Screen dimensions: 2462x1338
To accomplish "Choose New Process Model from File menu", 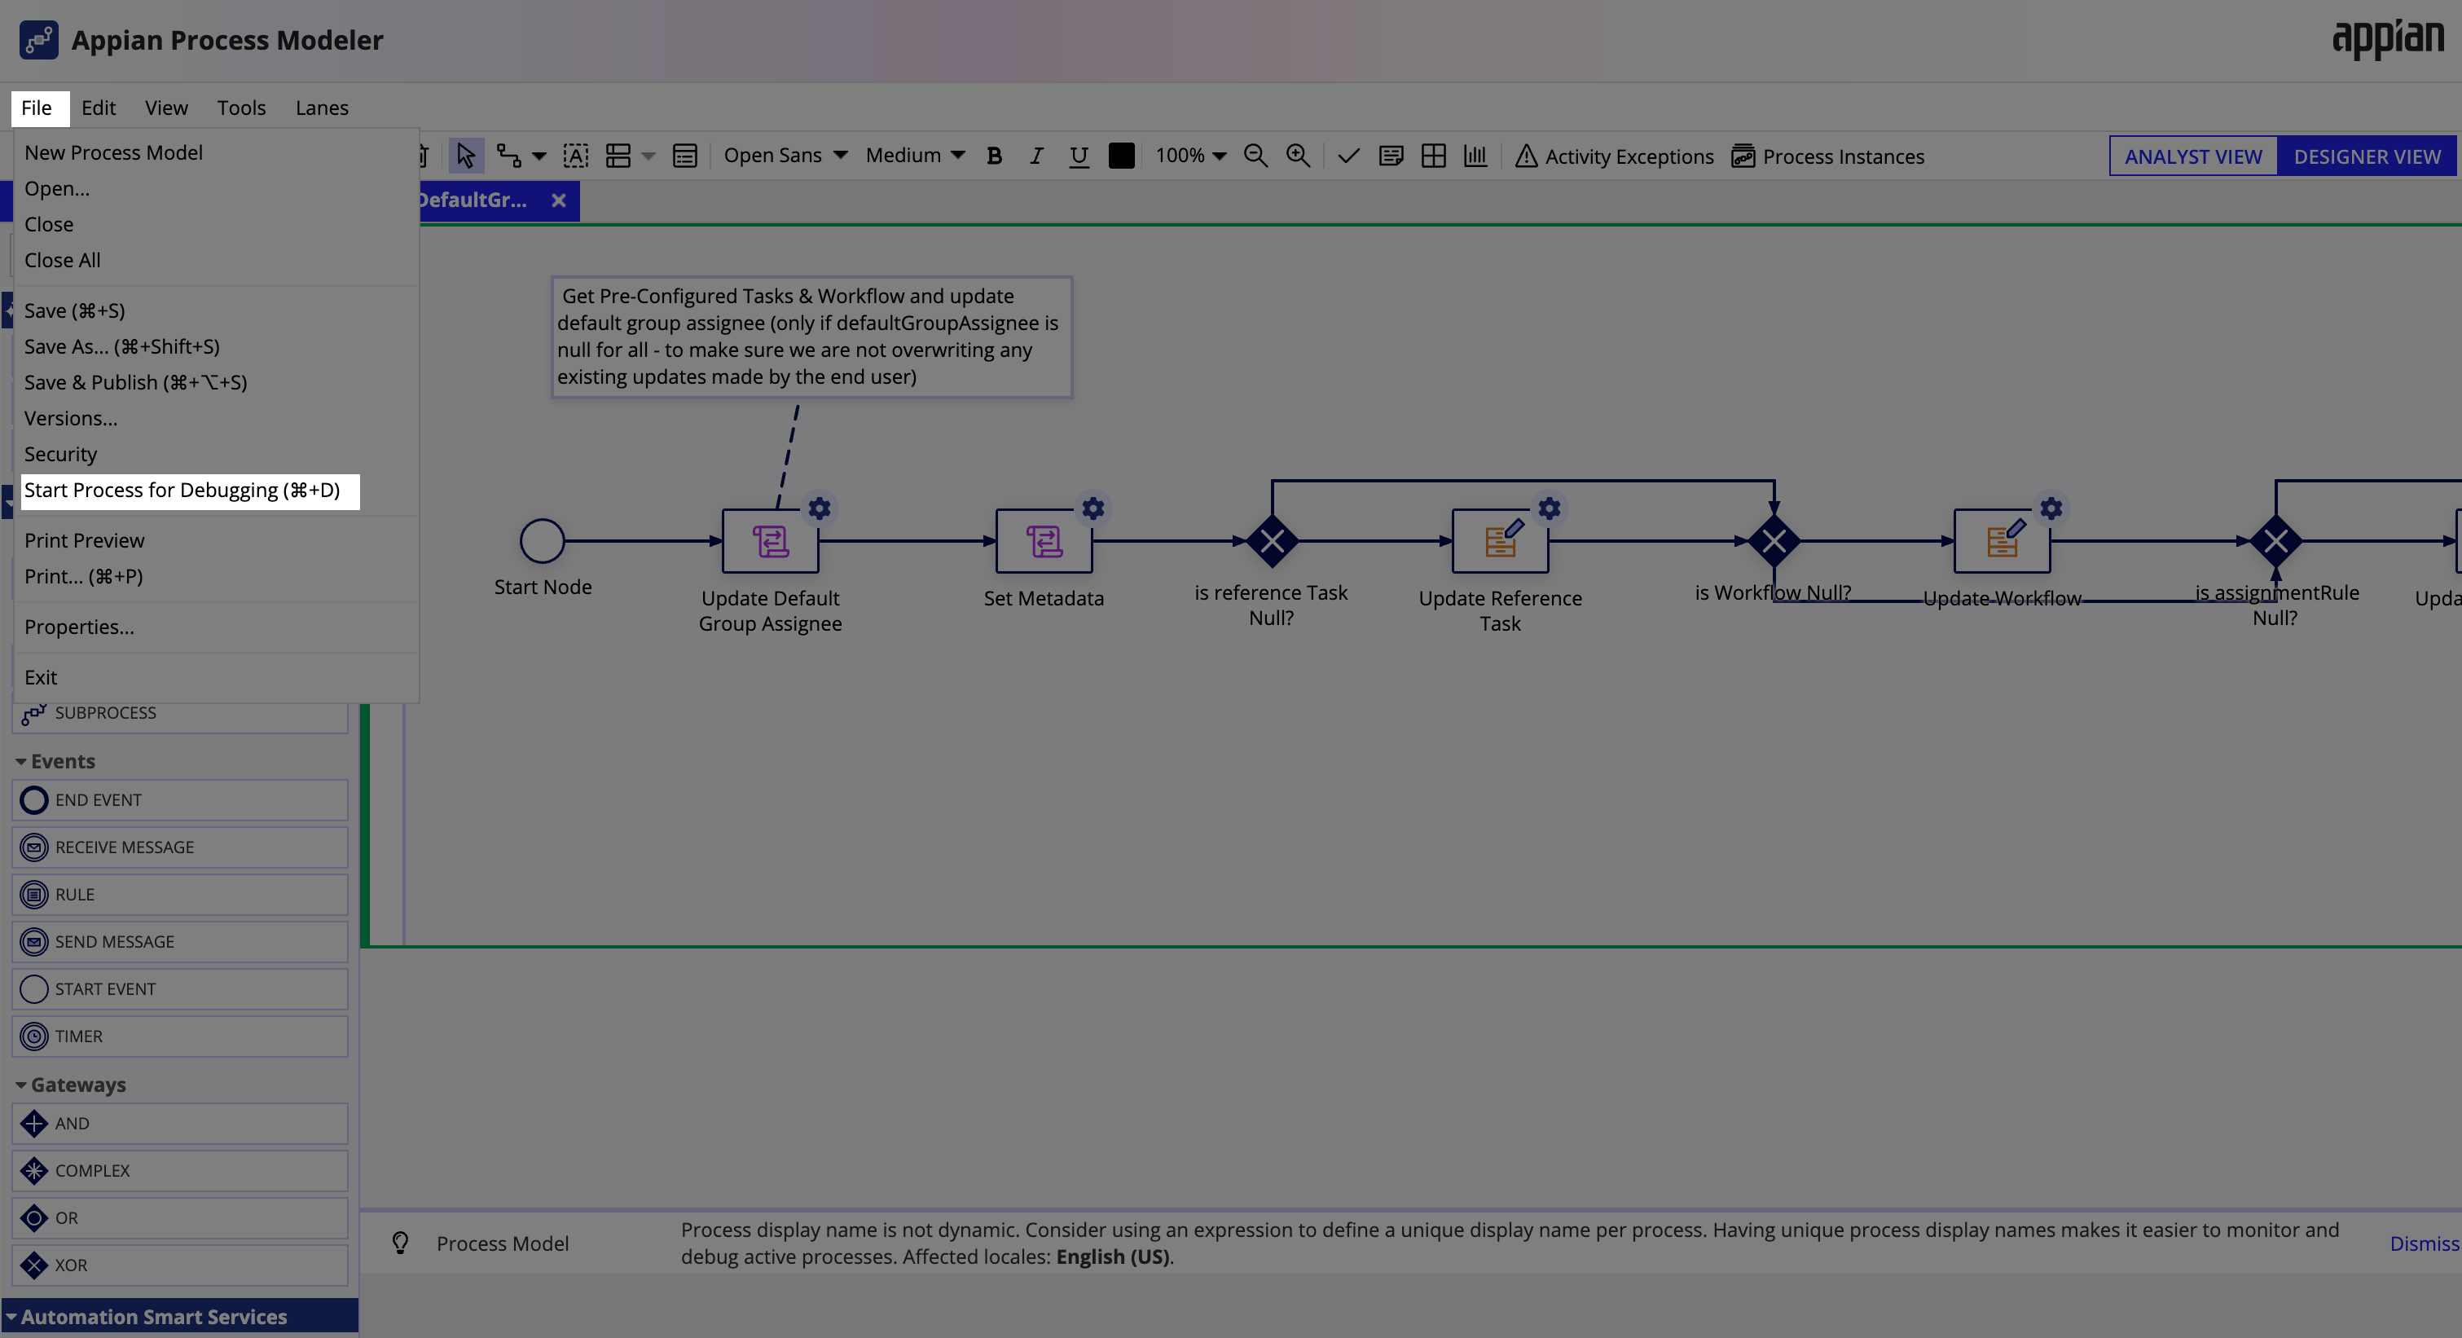I will pyautogui.click(x=217, y=153).
